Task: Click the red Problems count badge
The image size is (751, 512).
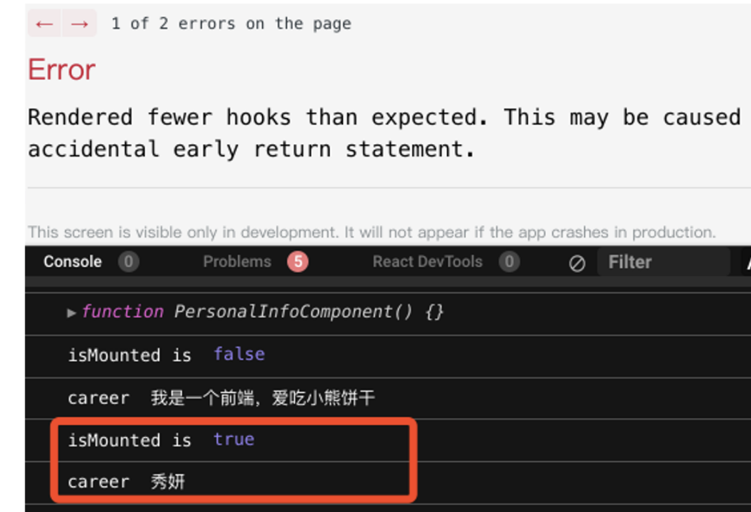Action: (x=298, y=262)
